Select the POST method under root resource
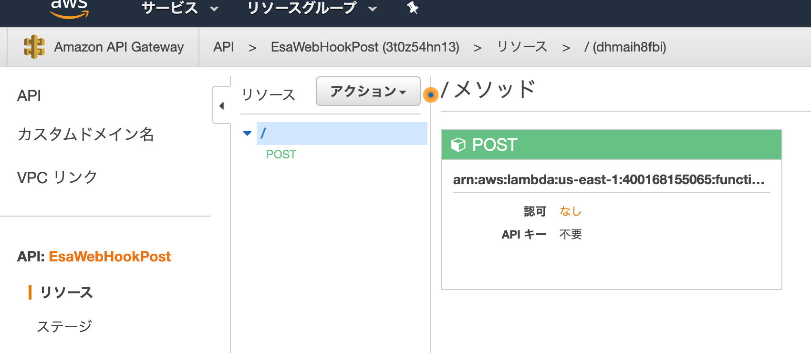811x353 pixels. point(281,155)
